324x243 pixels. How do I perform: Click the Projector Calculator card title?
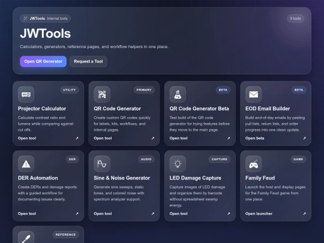click(x=42, y=109)
